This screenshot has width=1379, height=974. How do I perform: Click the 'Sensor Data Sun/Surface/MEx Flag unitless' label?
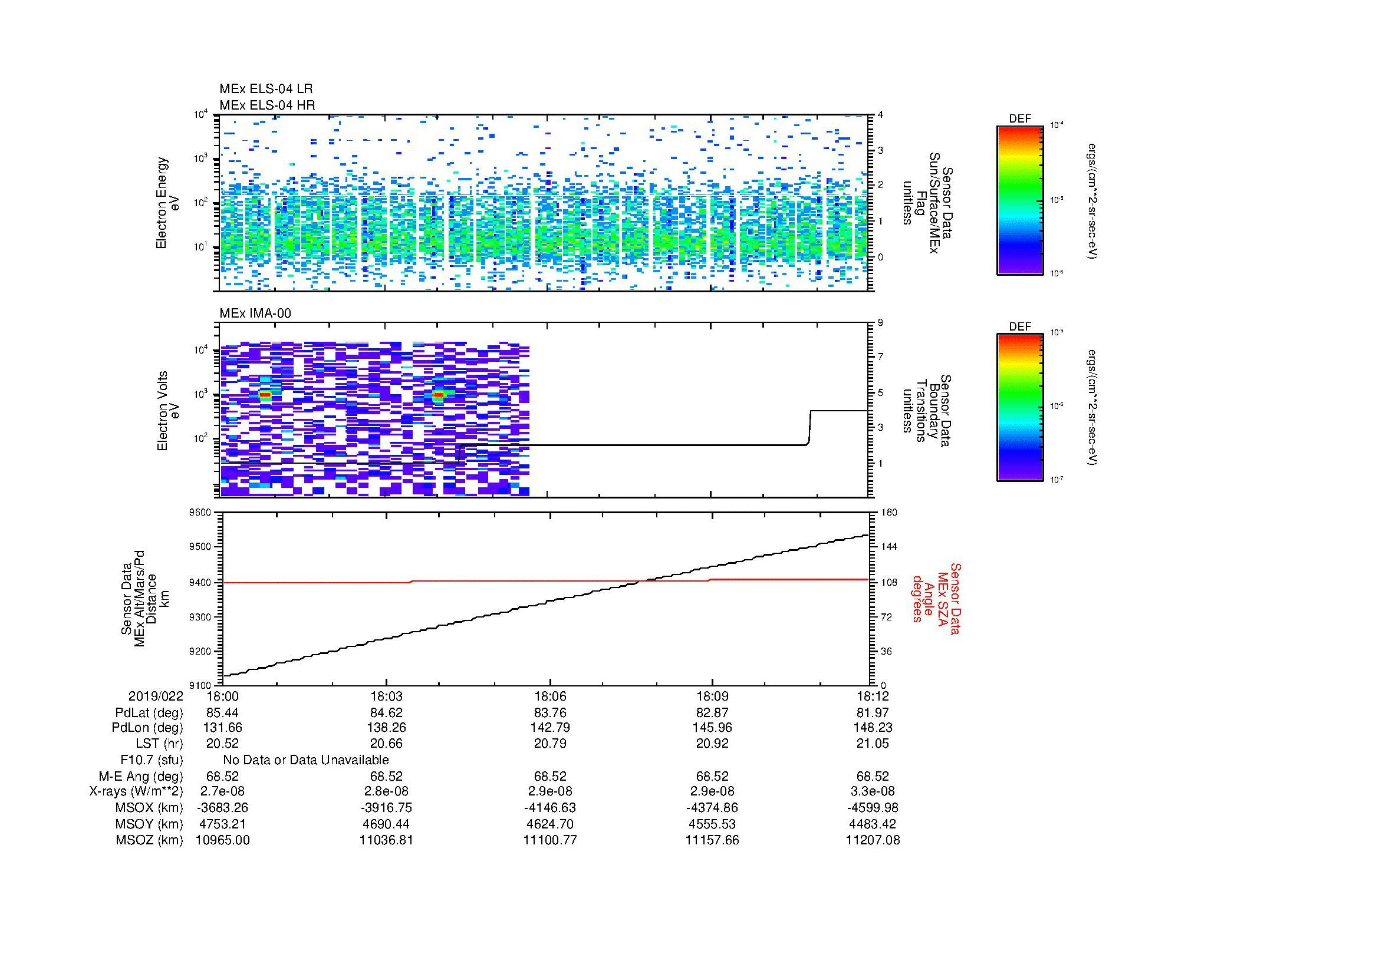929,203
